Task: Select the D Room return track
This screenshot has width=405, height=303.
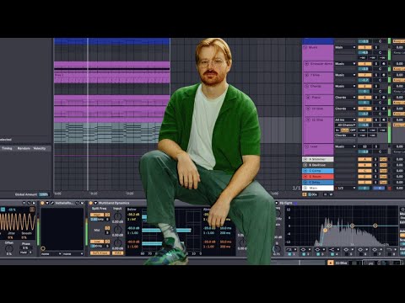Action: [318, 177]
